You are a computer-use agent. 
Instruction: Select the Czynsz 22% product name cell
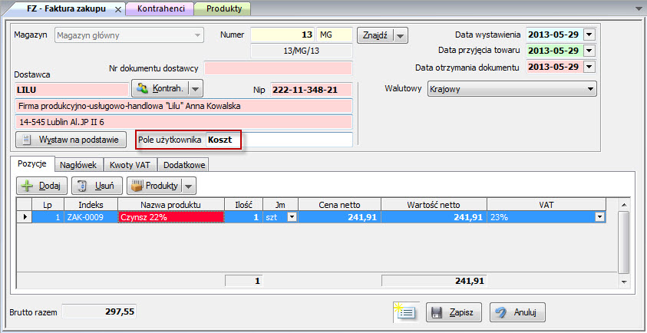pos(170,217)
